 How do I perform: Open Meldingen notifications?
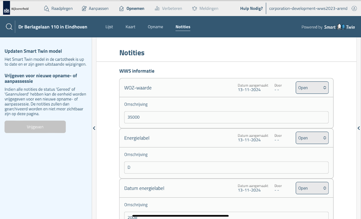pos(205,9)
